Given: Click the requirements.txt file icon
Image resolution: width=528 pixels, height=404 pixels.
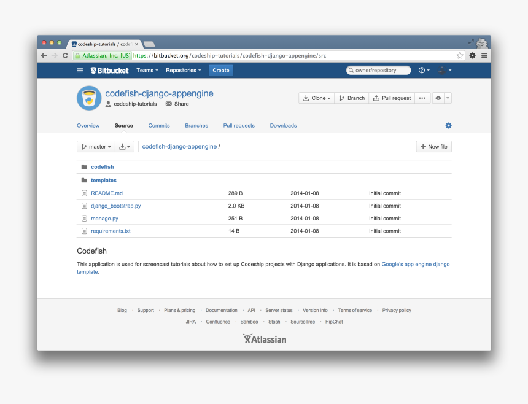Looking at the screenshot, I should [84, 231].
